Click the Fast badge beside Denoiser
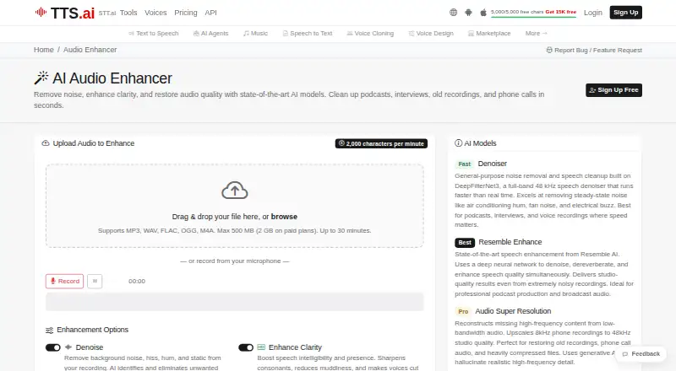 pyautogui.click(x=464, y=164)
